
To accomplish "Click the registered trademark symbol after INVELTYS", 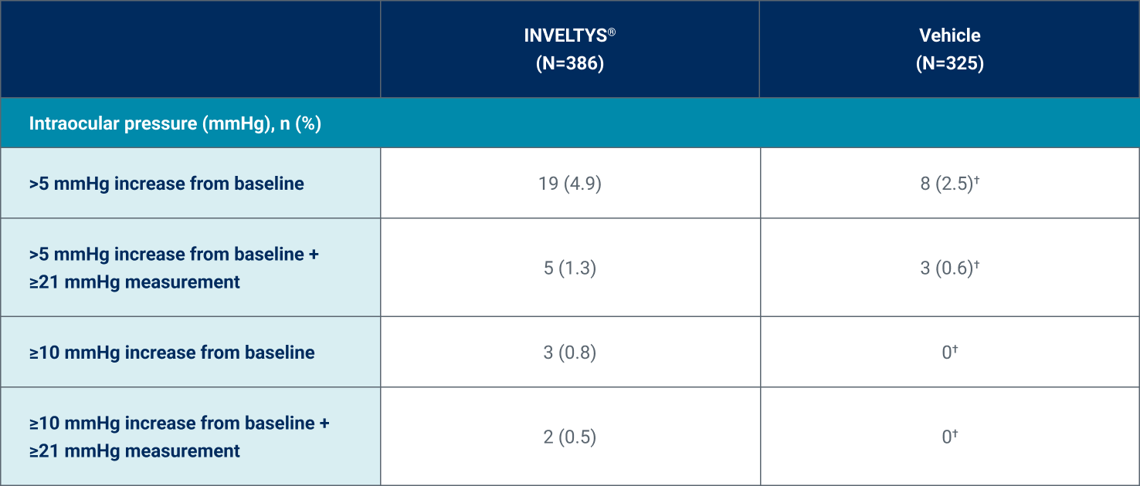I will click(610, 32).
